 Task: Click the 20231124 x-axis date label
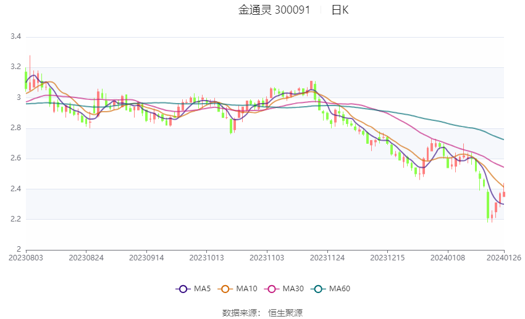coord(327,258)
